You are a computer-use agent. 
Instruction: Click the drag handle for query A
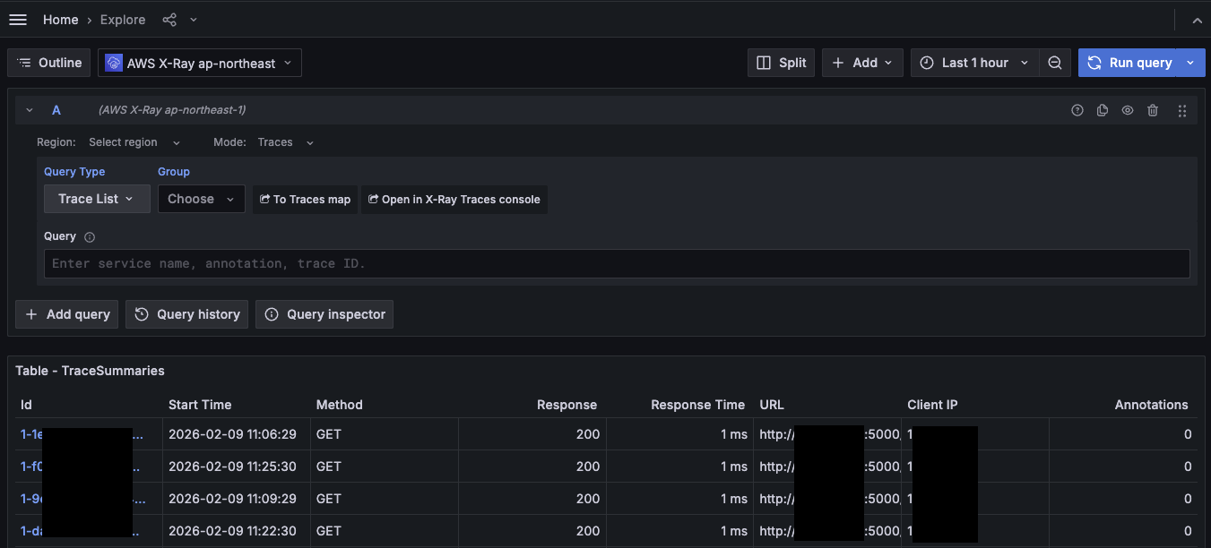point(1182,110)
